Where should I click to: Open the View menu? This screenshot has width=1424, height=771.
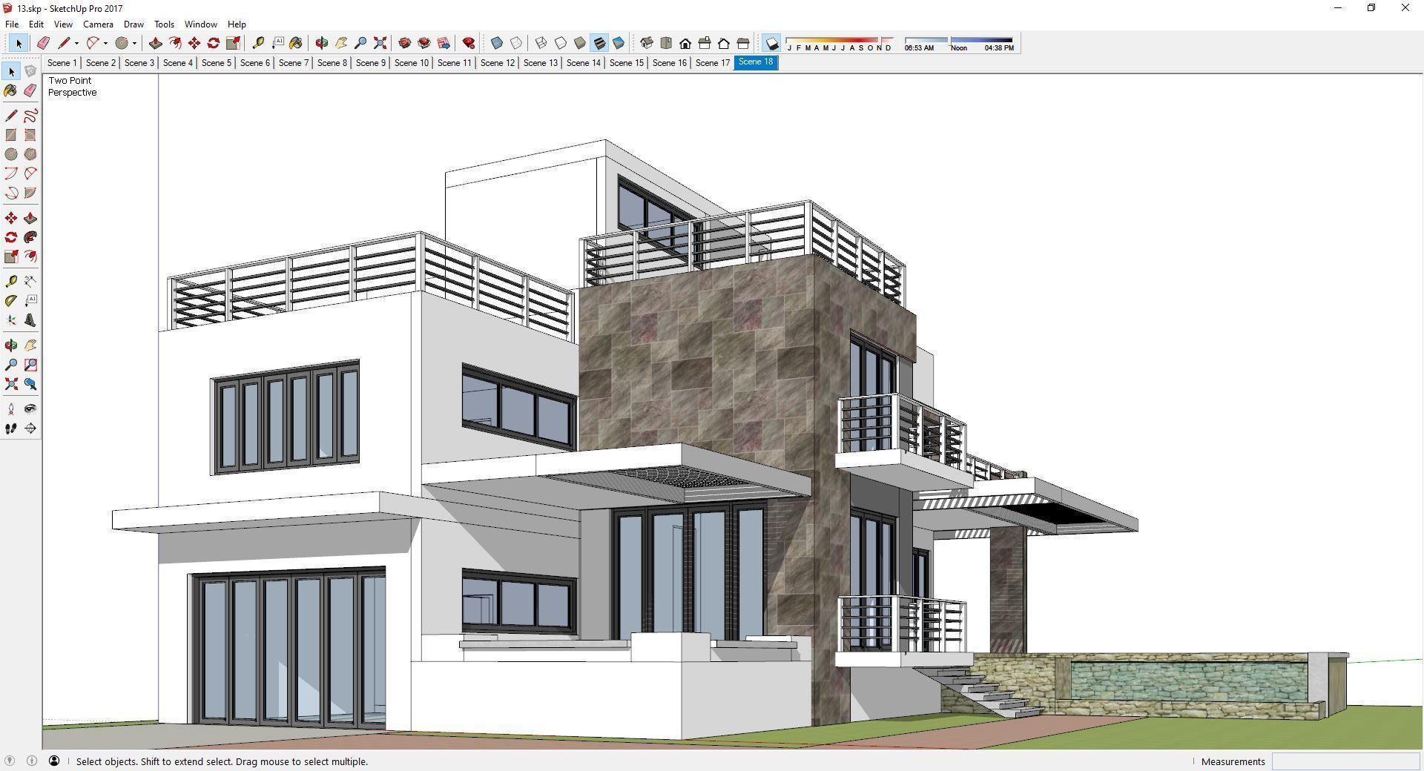pos(63,24)
